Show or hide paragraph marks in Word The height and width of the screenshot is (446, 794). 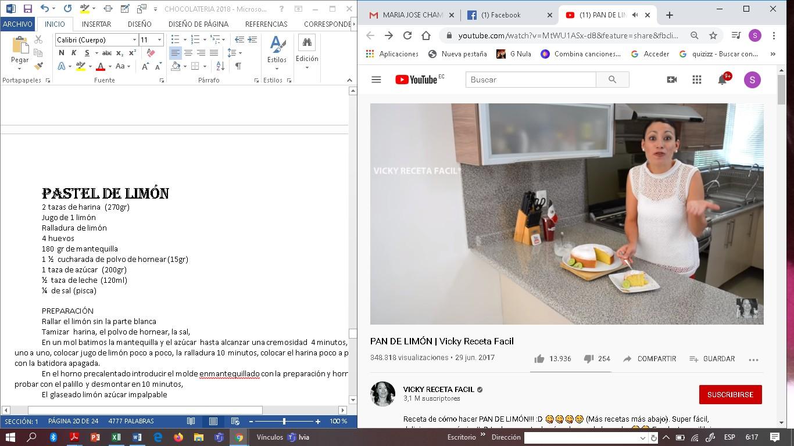(238, 66)
